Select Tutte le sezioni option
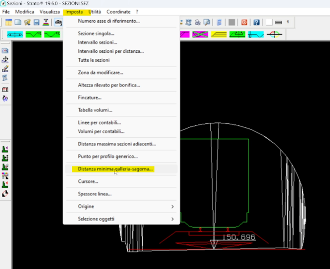Screen dimensions: 330x269 pos(94,60)
